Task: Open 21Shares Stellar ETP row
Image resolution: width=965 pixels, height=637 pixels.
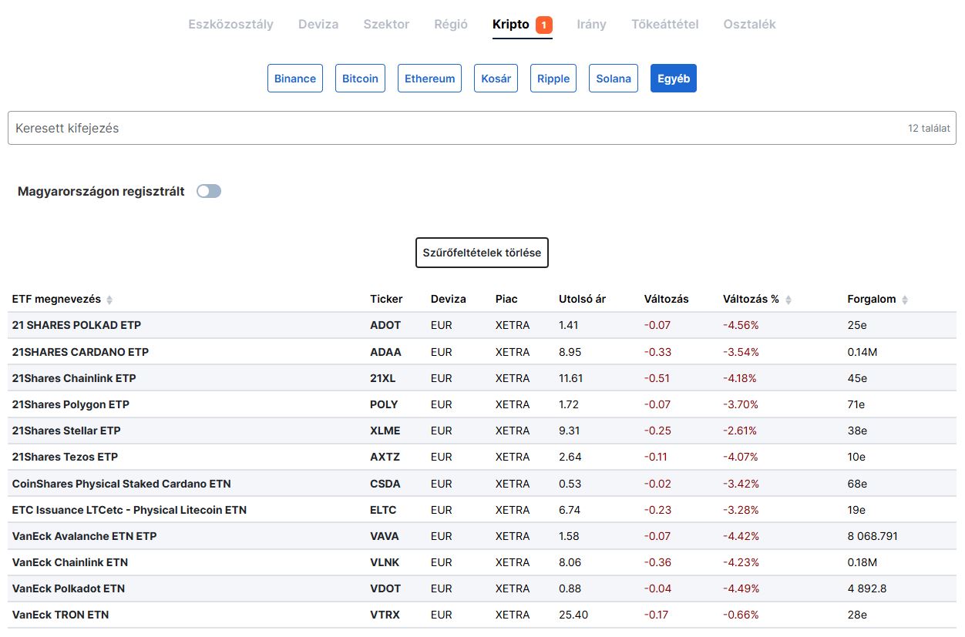Action: (x=482, y=431)
